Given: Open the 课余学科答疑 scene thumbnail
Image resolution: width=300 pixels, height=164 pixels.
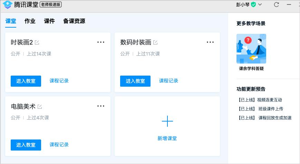Looking at the screenshot, I should 251,49.
